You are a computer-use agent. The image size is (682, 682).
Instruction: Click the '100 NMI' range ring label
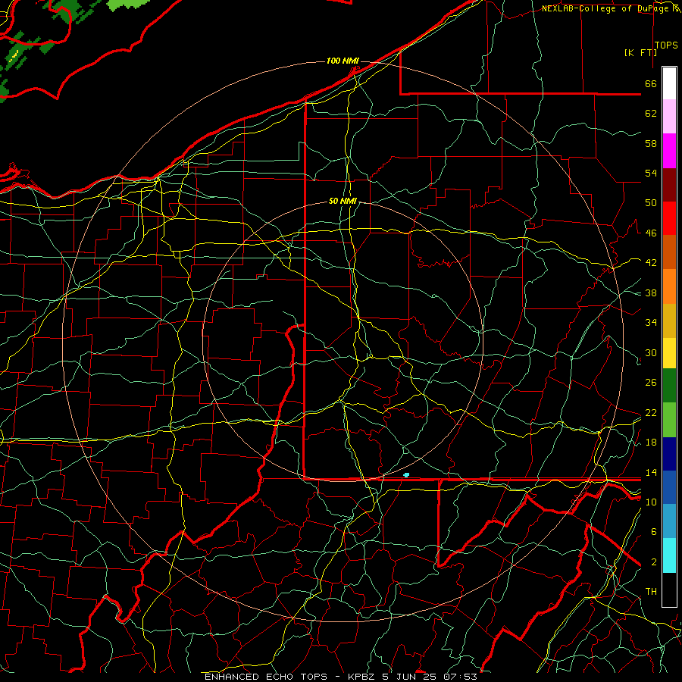[x=343, y=61]
